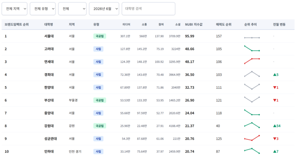Click the 지역 column header
296x156 pixels.
72,25
